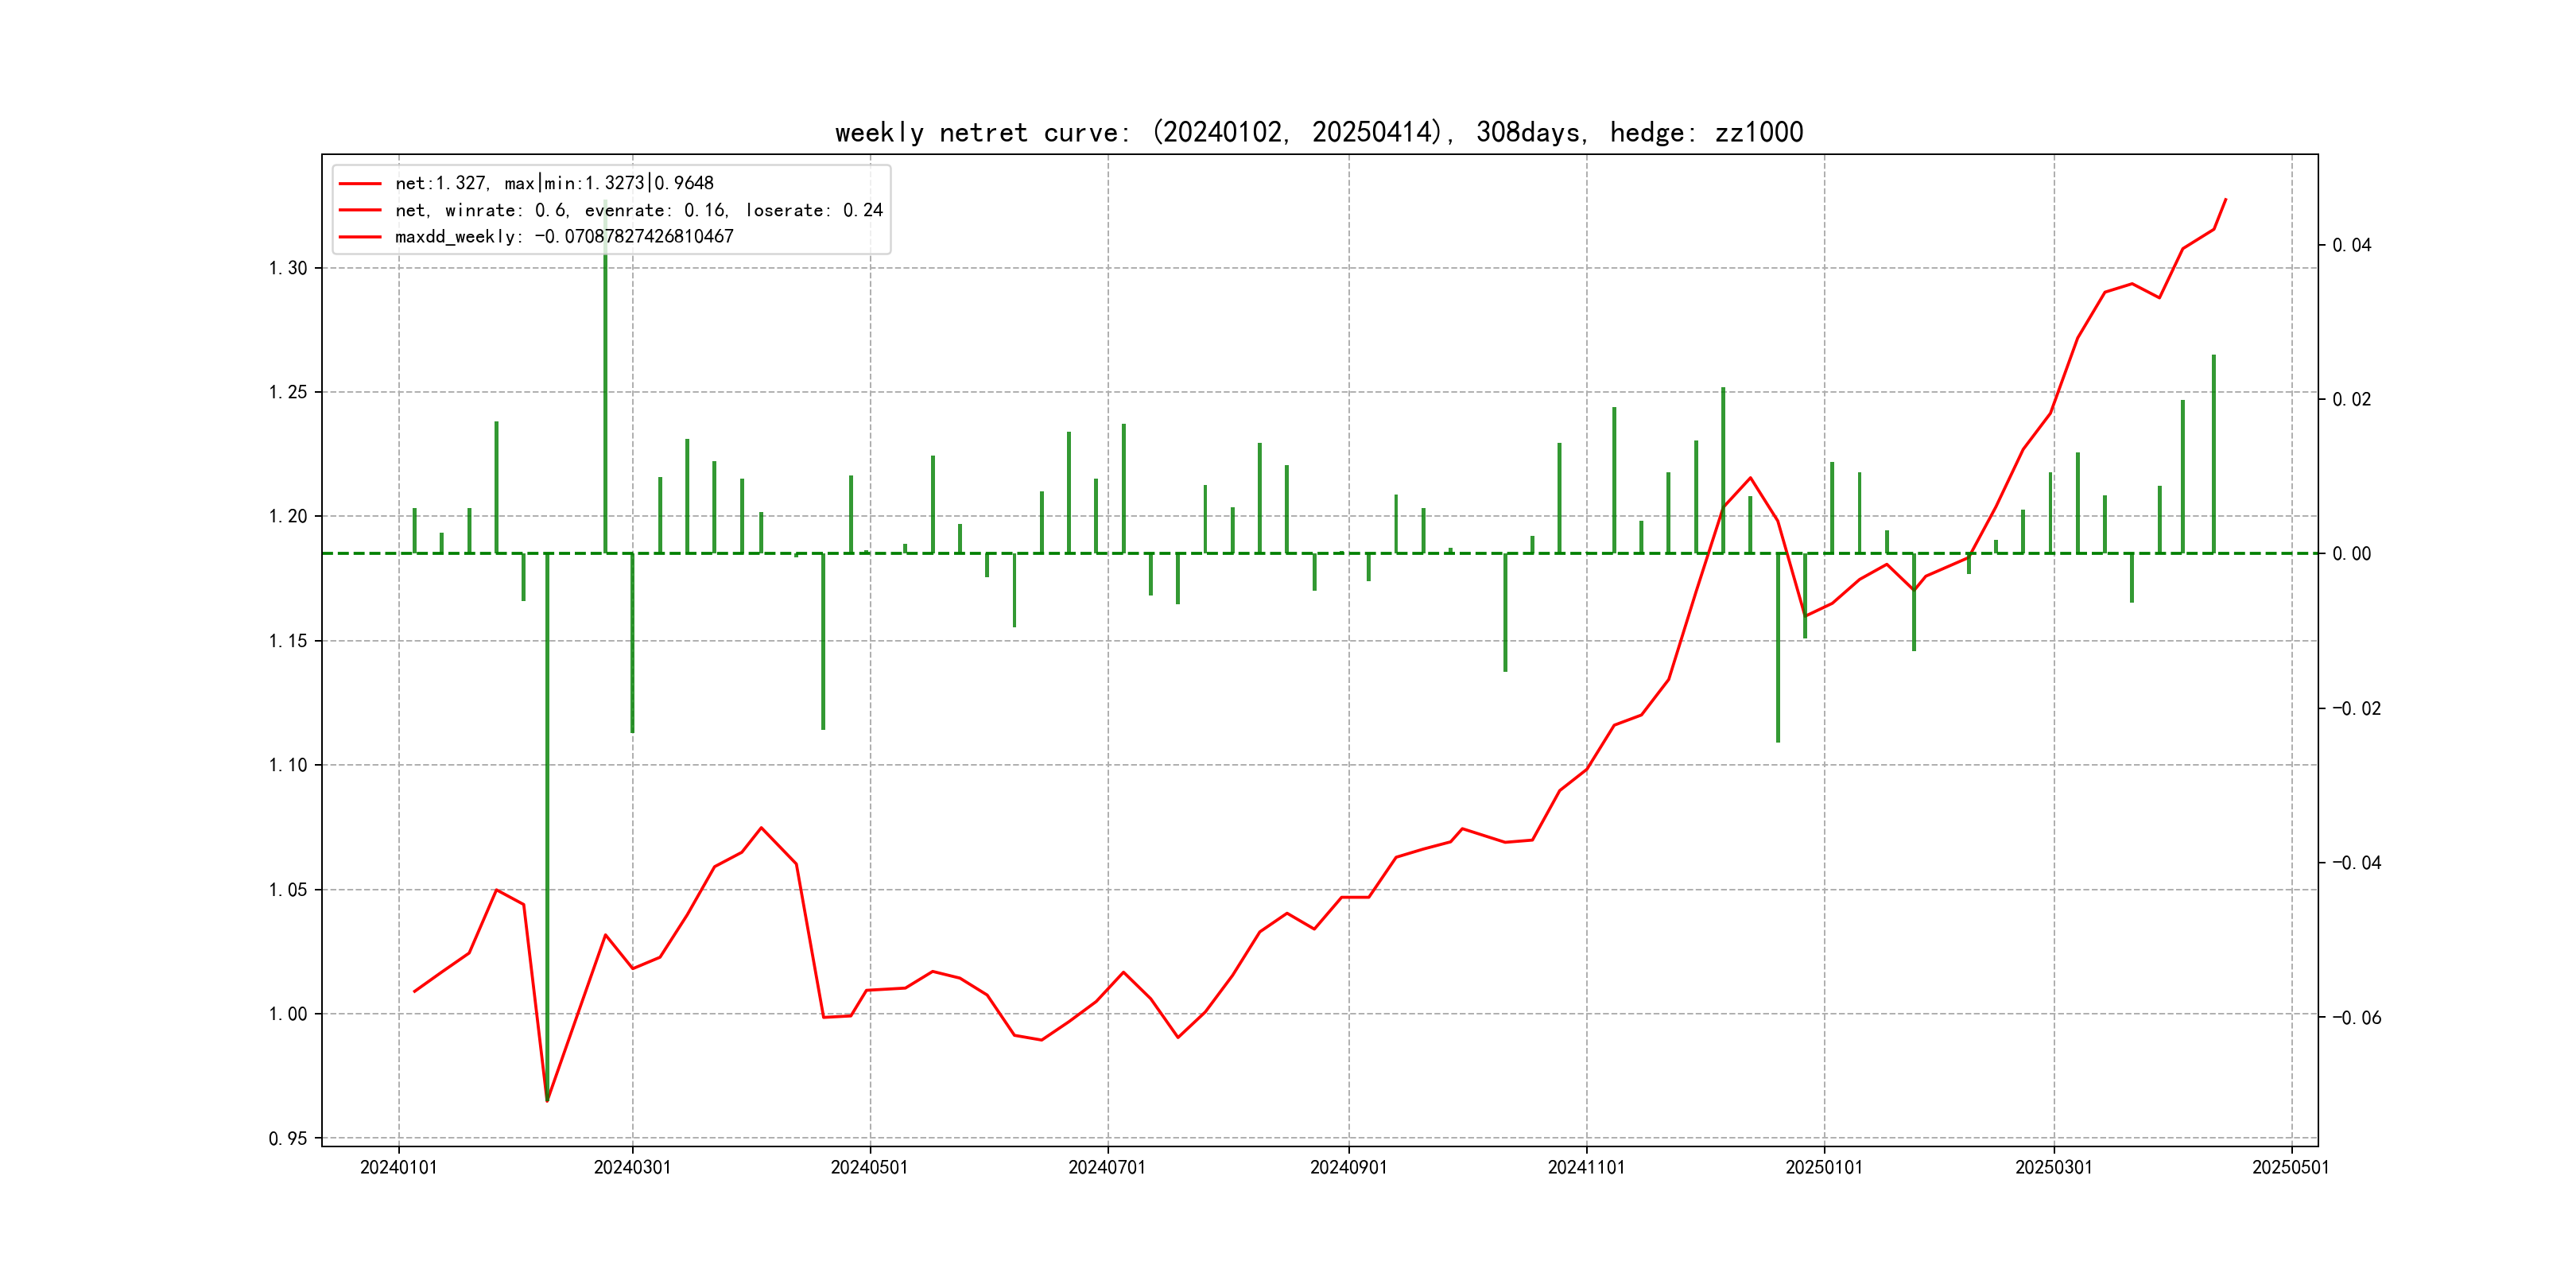Click the 1.30 left axis tick label
The width and height of the screenshot is (2576, 1288).
tap(288, 268)
